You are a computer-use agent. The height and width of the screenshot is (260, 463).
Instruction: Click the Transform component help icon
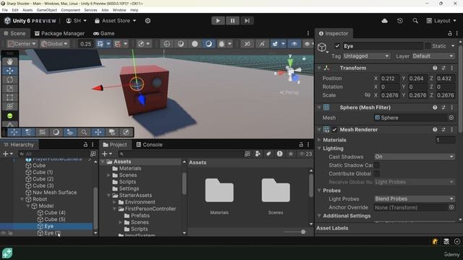pyautogui.click(x=435, y=68)
